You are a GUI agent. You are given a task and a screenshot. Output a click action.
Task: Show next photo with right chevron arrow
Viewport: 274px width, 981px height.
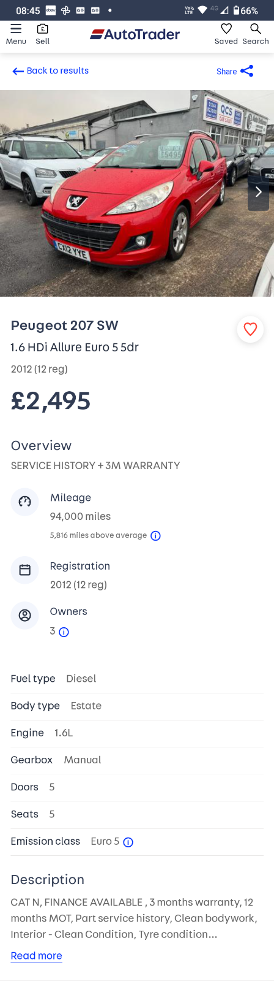[x=258, y=192]
